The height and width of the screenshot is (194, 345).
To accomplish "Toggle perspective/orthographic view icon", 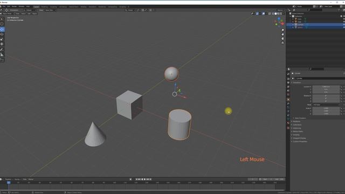I will point(282,43).
